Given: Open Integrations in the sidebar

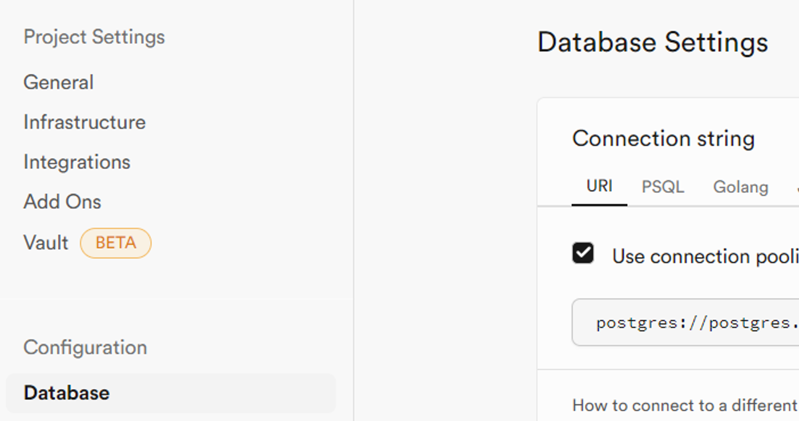Looking at the screenshot, I should click(x=76, y=163).
